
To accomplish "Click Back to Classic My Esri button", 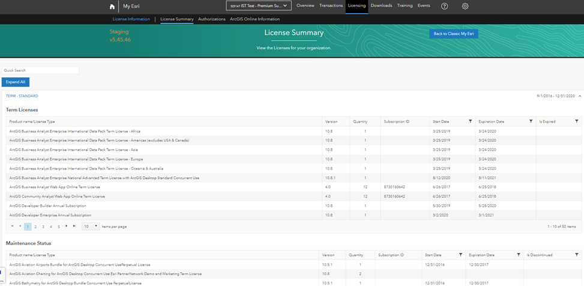I will pyautogui.click(x=453, y=34).
